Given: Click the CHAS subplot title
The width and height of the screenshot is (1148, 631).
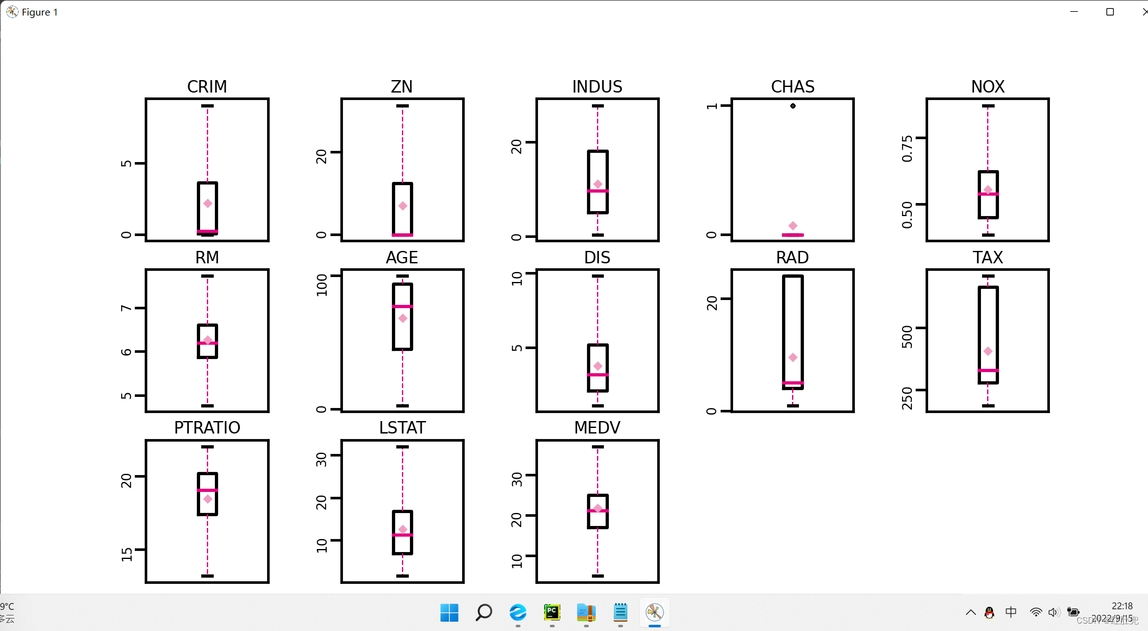Looking at the screenshot, I should (793, 87).
